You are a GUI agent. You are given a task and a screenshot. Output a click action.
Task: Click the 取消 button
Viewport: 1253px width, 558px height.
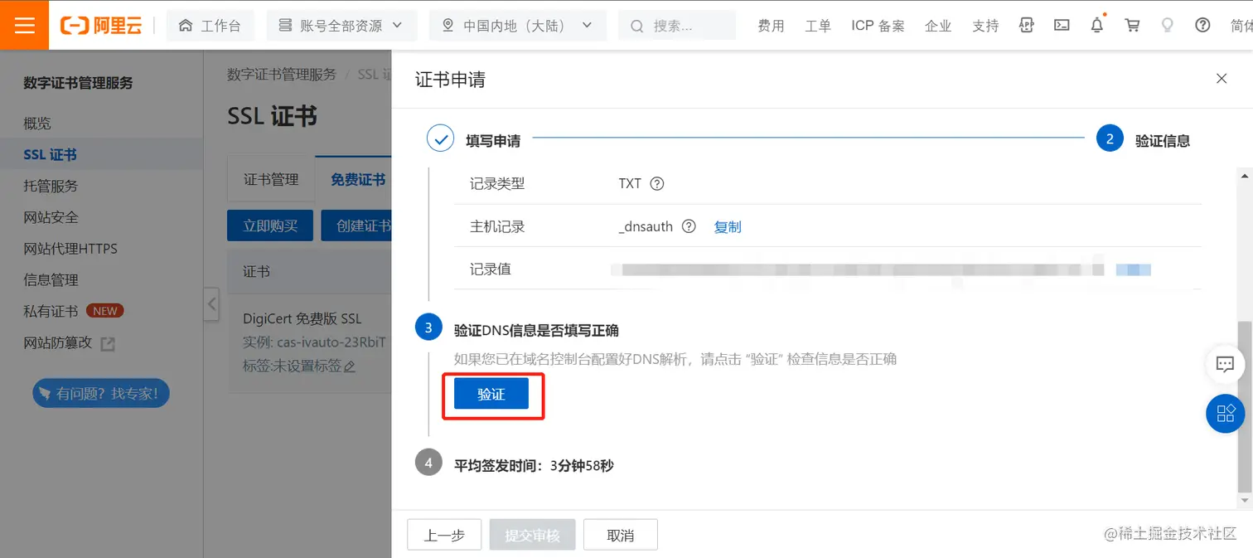621,535
